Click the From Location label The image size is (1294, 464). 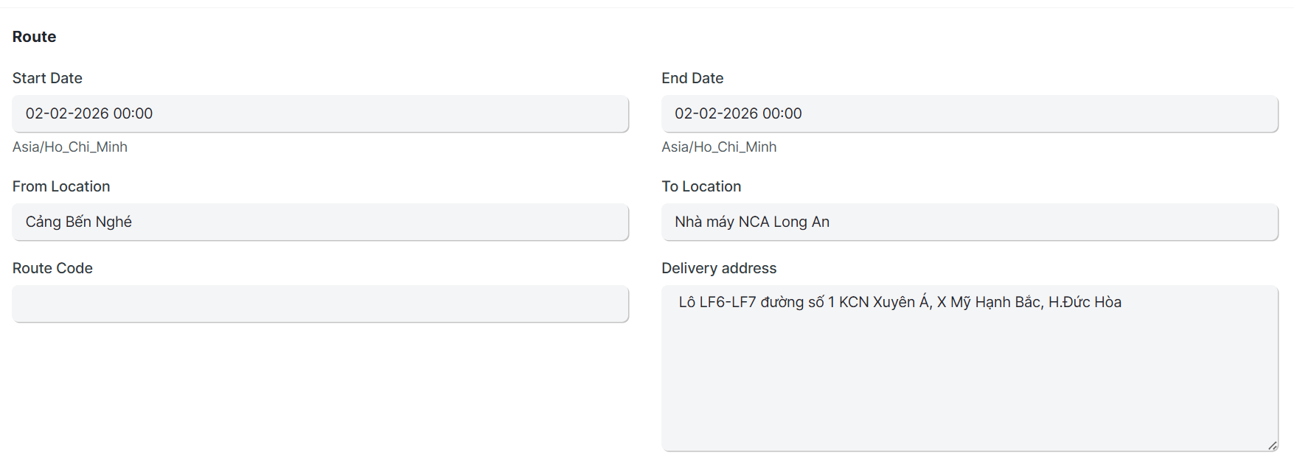[x=61, y=186]
